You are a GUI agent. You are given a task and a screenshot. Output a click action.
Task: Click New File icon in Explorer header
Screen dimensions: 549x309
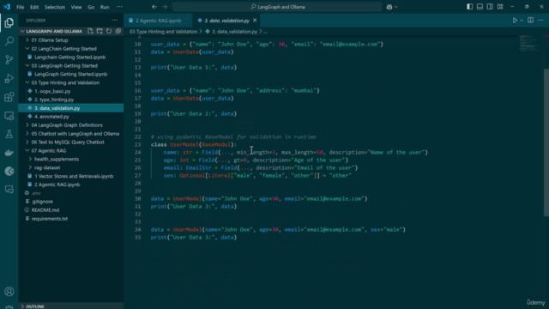coord(90,31)
